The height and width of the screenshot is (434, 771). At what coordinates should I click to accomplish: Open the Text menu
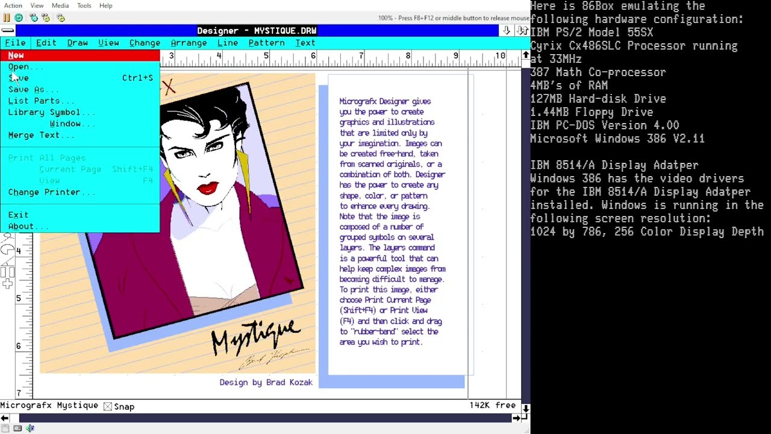tap(305, 43)
